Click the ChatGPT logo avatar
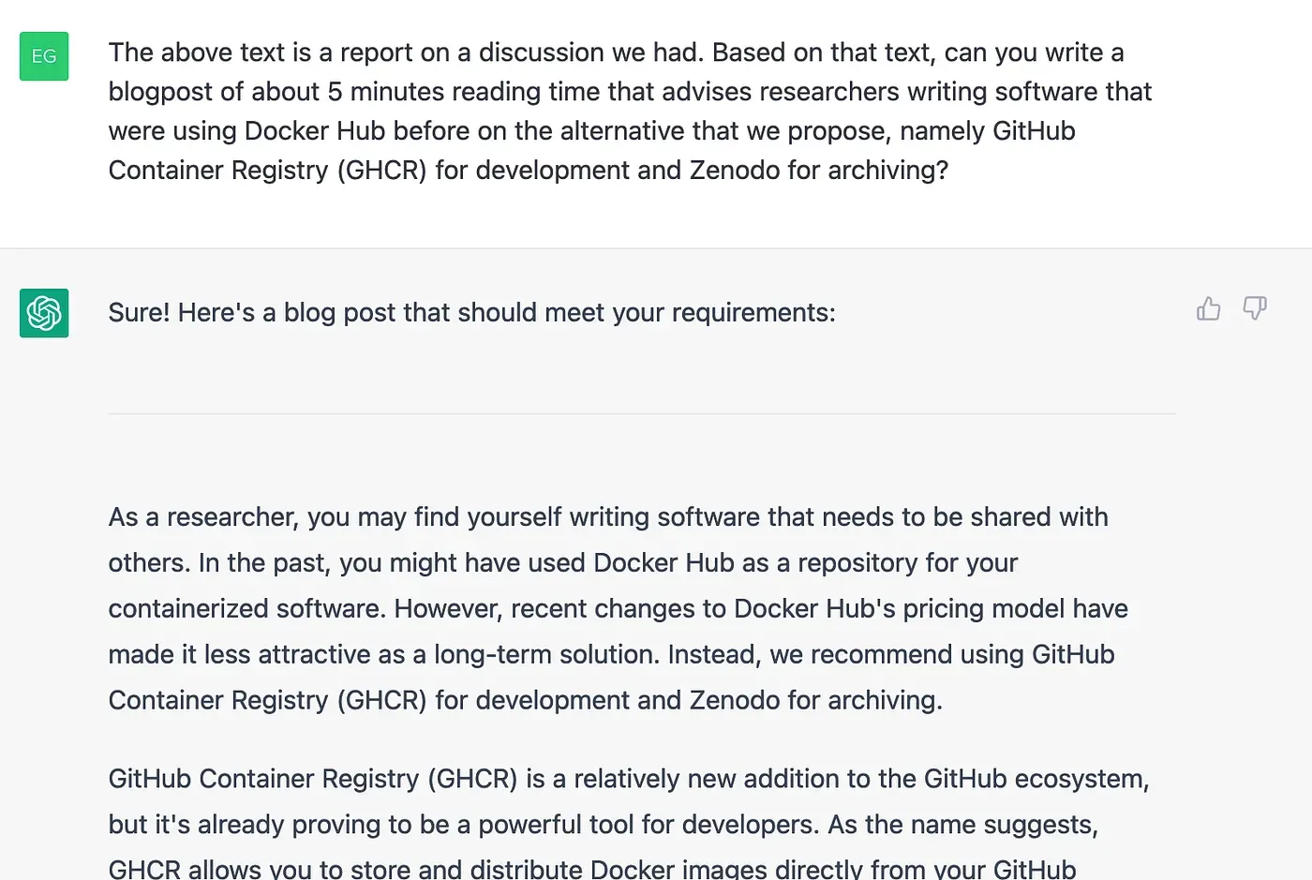 tap(44, 313)
